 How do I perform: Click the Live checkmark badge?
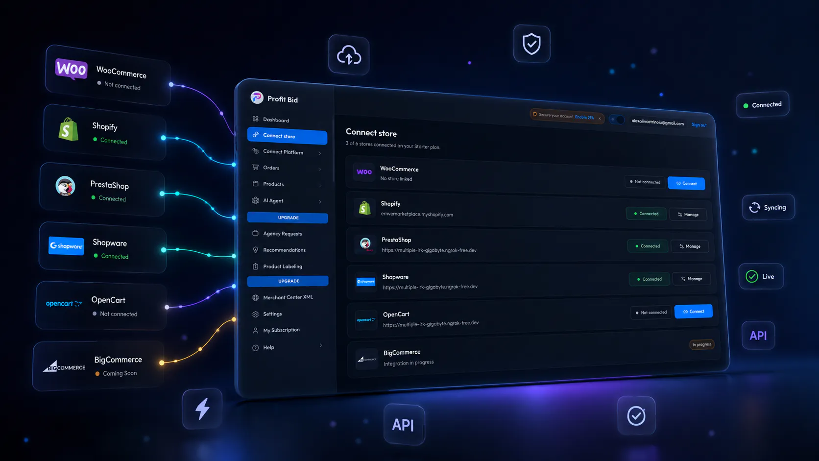(x=761, y=276)
